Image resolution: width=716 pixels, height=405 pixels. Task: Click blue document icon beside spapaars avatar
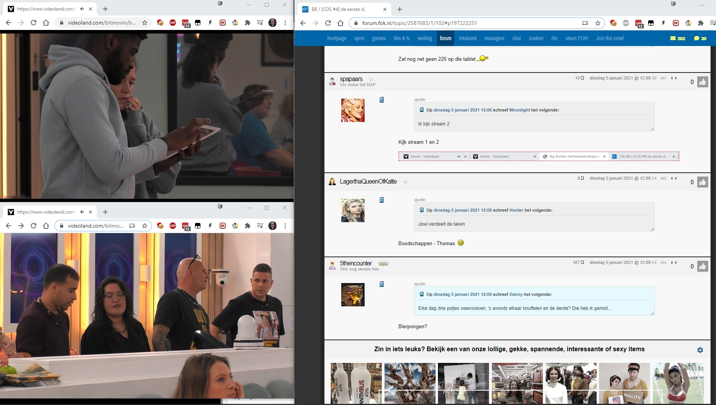pos(382,100)
